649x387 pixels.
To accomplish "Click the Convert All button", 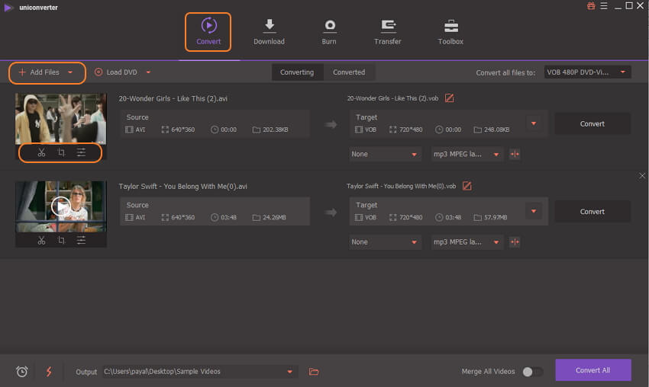I will 593,370.
